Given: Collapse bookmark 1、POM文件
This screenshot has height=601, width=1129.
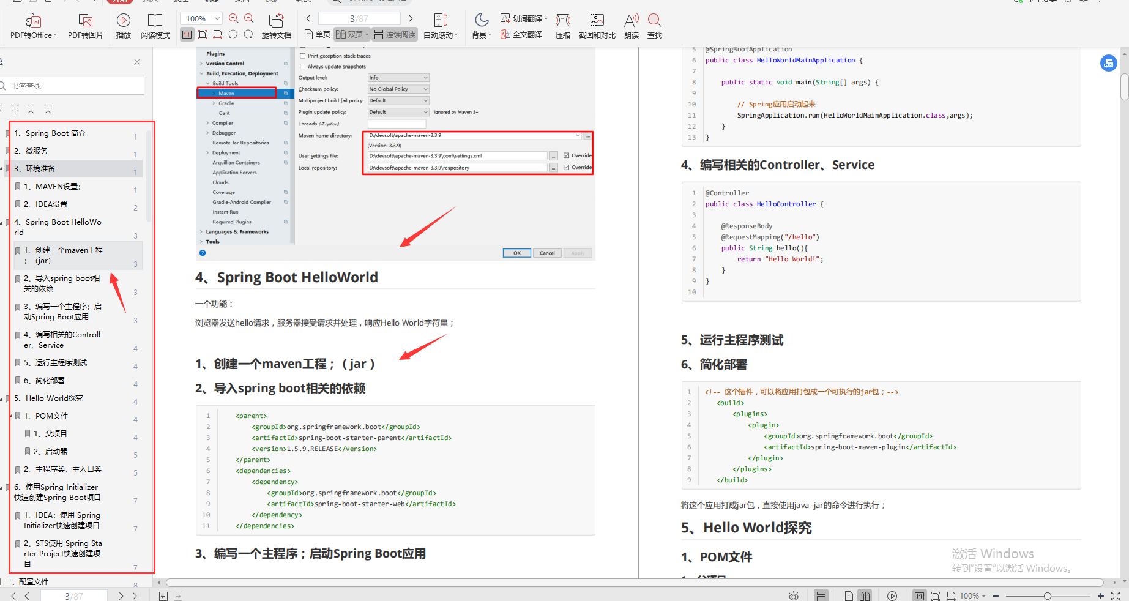Looking at the screenshot, I should 12,416.
